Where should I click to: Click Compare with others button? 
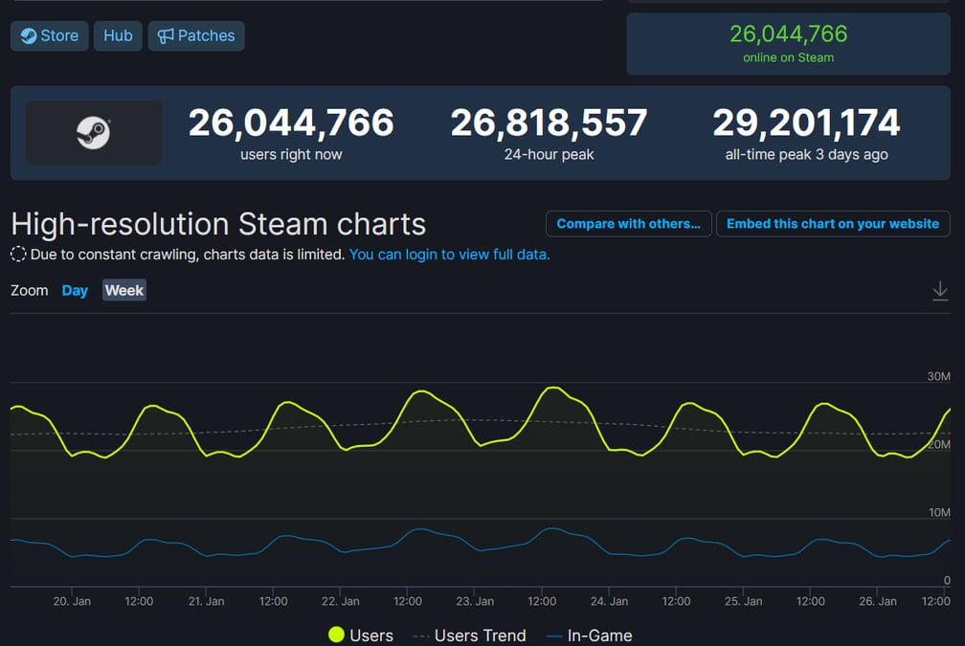point(628,224)
